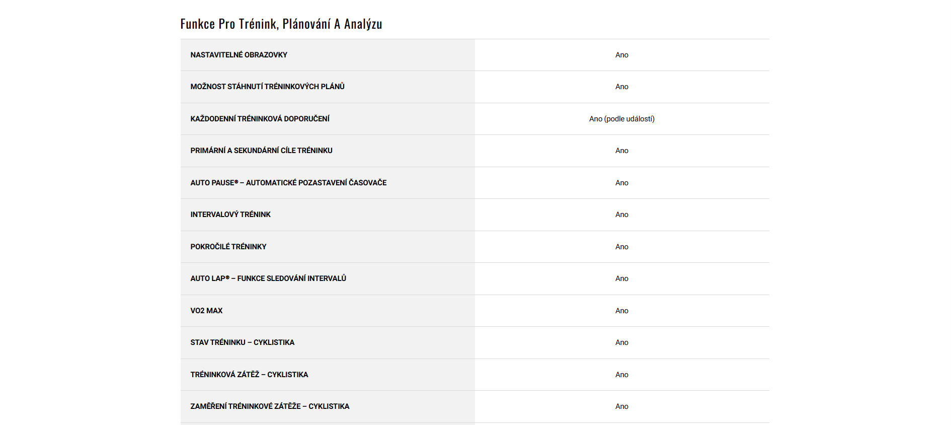Select the Nastavitelné obrazovky row label
Image resolution: width=951 pixels, height=425 pixels.
pyautogui.click(x=239, y=55)
